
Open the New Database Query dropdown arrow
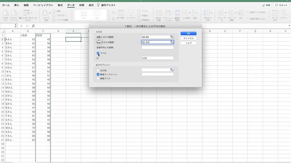[x=31, y=13]
